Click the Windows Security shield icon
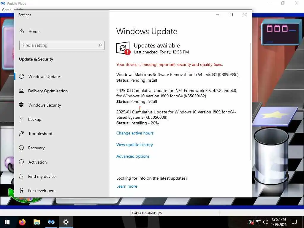This screenshot has height=228, width=304. [x=21, y=105]
